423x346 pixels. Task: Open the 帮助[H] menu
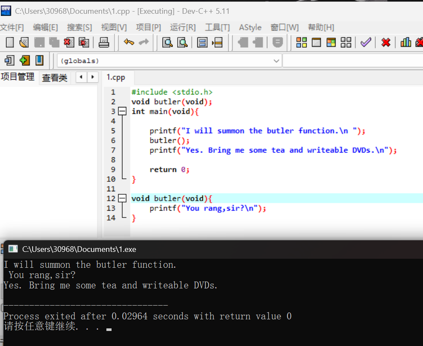(321, 28)
